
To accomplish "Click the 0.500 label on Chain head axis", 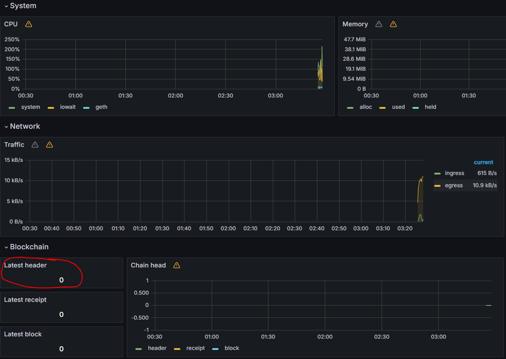I will (x=141, y=293).
